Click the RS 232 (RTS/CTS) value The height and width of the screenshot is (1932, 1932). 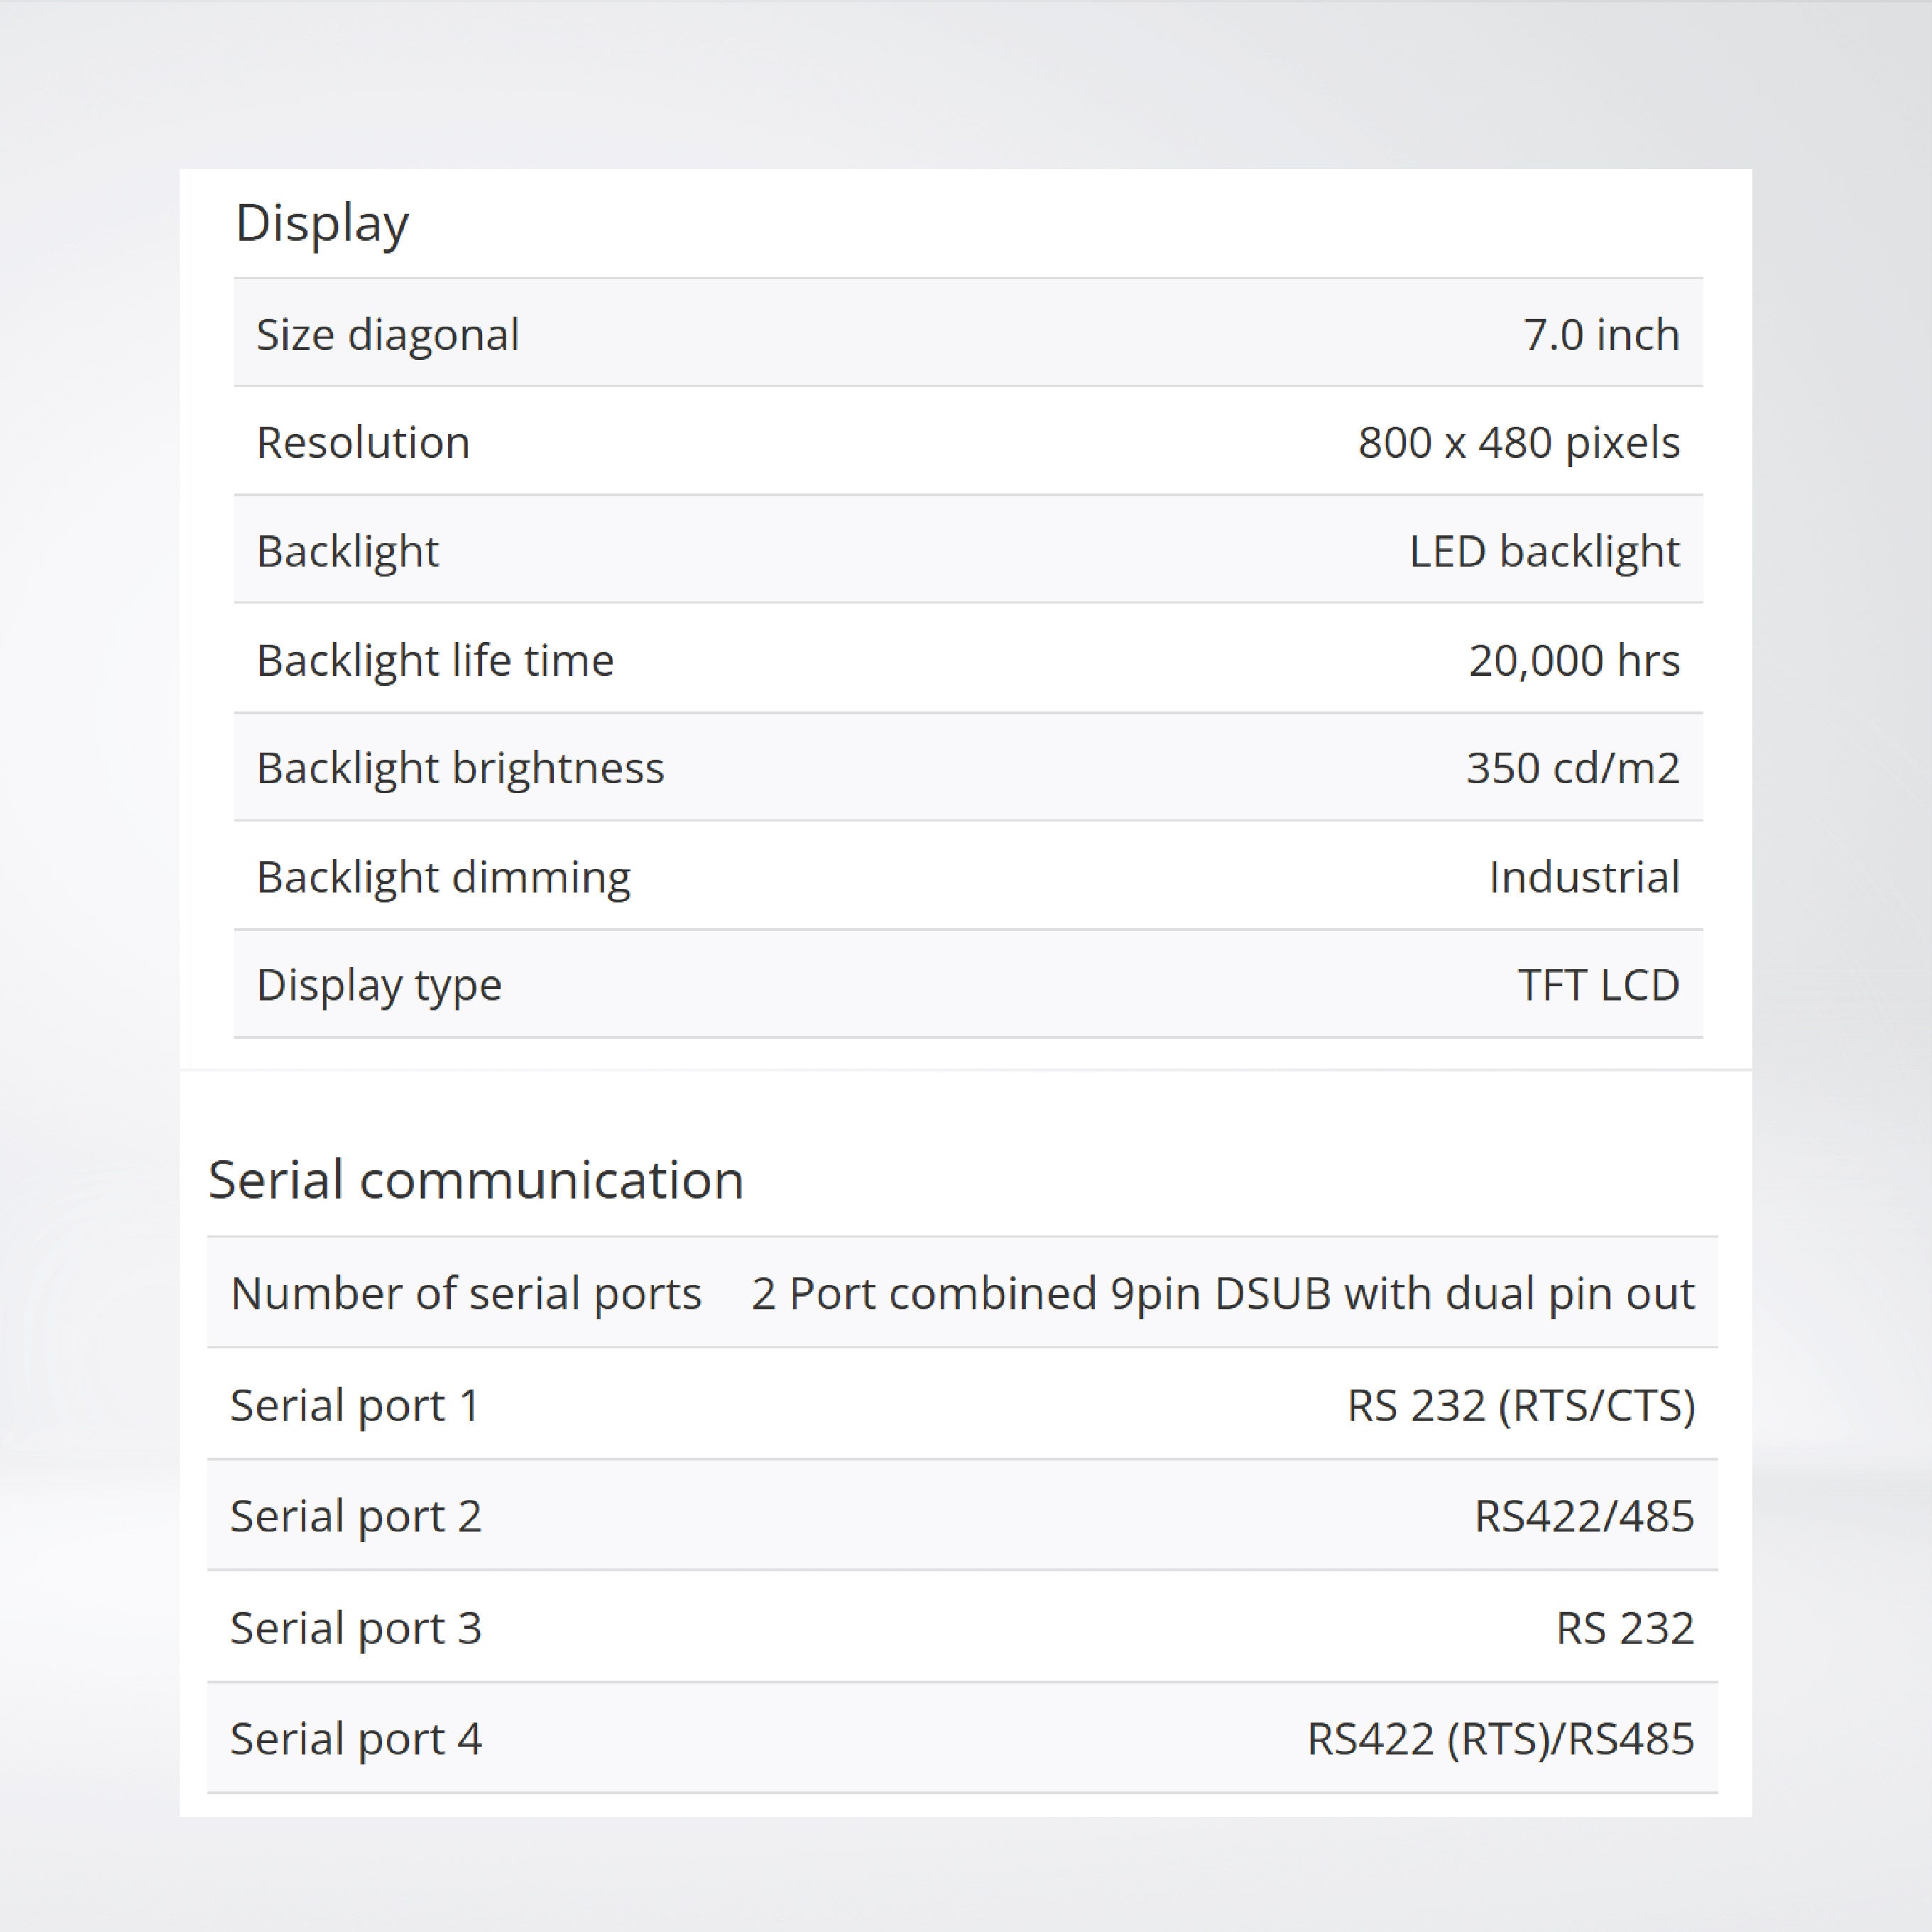(1520, 1405)
